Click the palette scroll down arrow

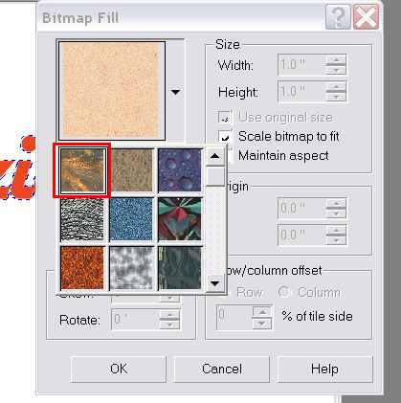(215, 282)
